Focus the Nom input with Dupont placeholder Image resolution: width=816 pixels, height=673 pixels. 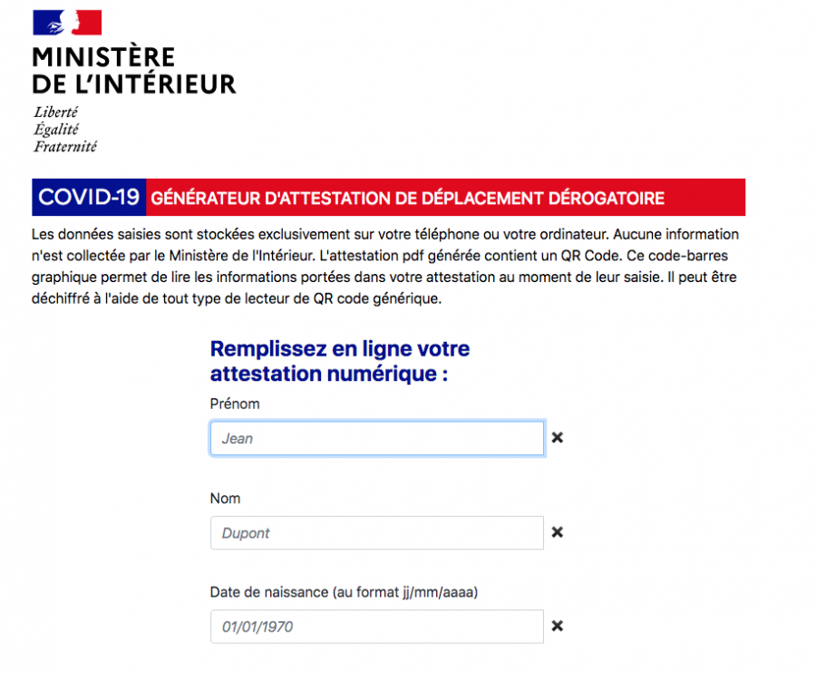[376, 532]
